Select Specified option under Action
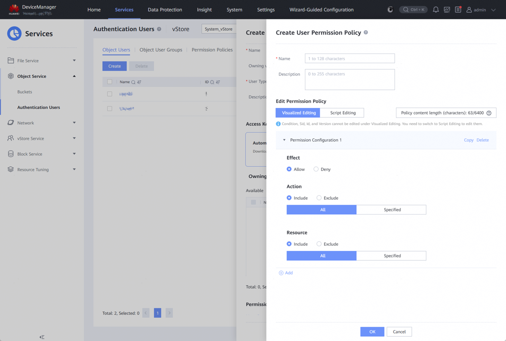The height and width of the screenshot is (341, 506). [x=392, y=210]
